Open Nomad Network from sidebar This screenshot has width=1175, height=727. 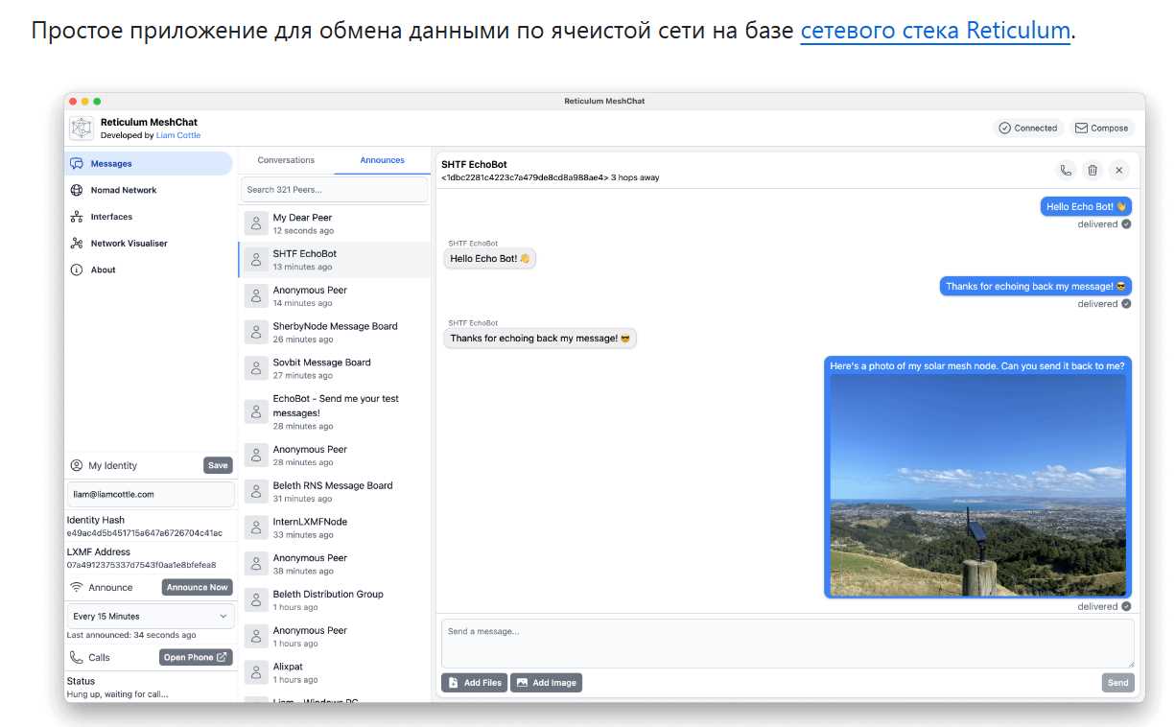[x=123, y=190]
